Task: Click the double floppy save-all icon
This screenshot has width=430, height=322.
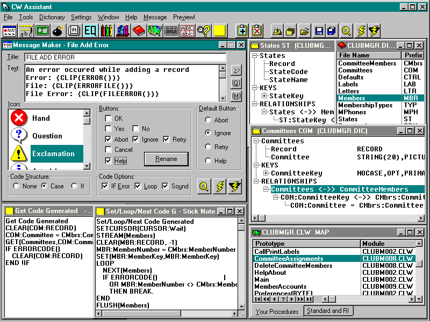Action: point(332,31)
